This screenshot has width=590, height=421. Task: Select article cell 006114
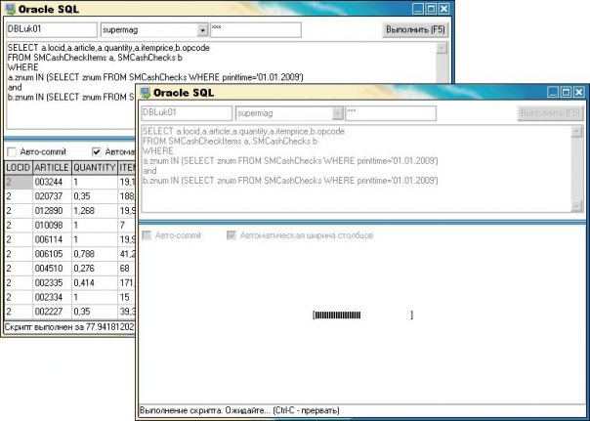pyautogui.click(x=52, y=239)
